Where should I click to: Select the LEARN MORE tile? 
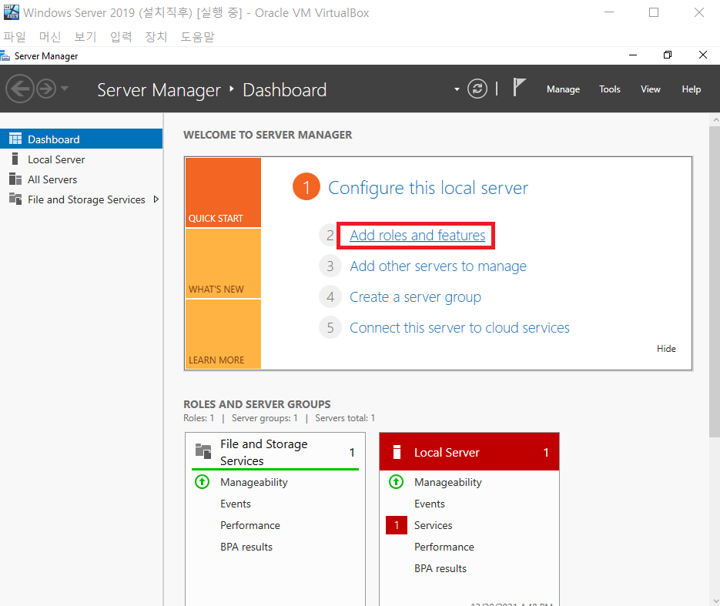[x=223, y=334]
